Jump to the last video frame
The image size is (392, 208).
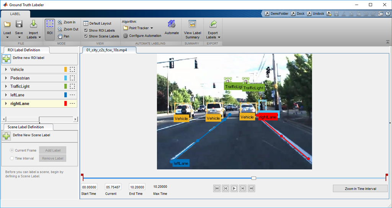(252, 189)
